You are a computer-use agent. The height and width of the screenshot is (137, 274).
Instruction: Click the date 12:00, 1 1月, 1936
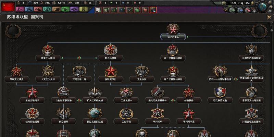point(239,3)
